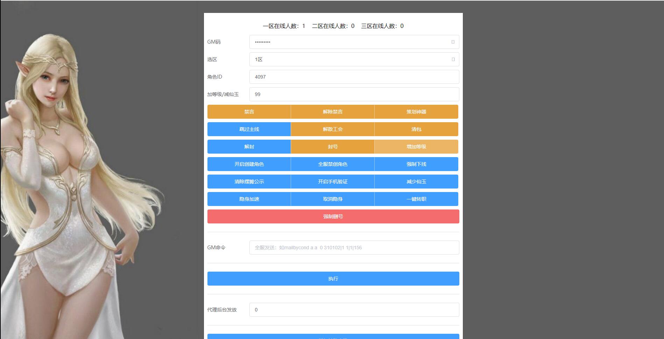The width and height of the screenshot is (664, 339).
Task: Toggle 隐身加速 stealth speed
Action: tap(249, 199)
